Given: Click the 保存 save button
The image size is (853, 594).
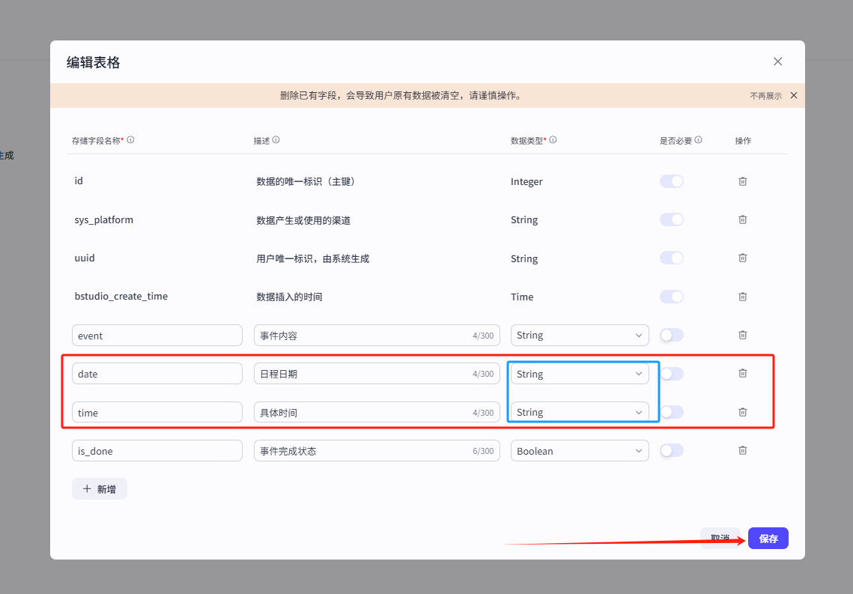Looking at the screenshot, I should point(768,539).
